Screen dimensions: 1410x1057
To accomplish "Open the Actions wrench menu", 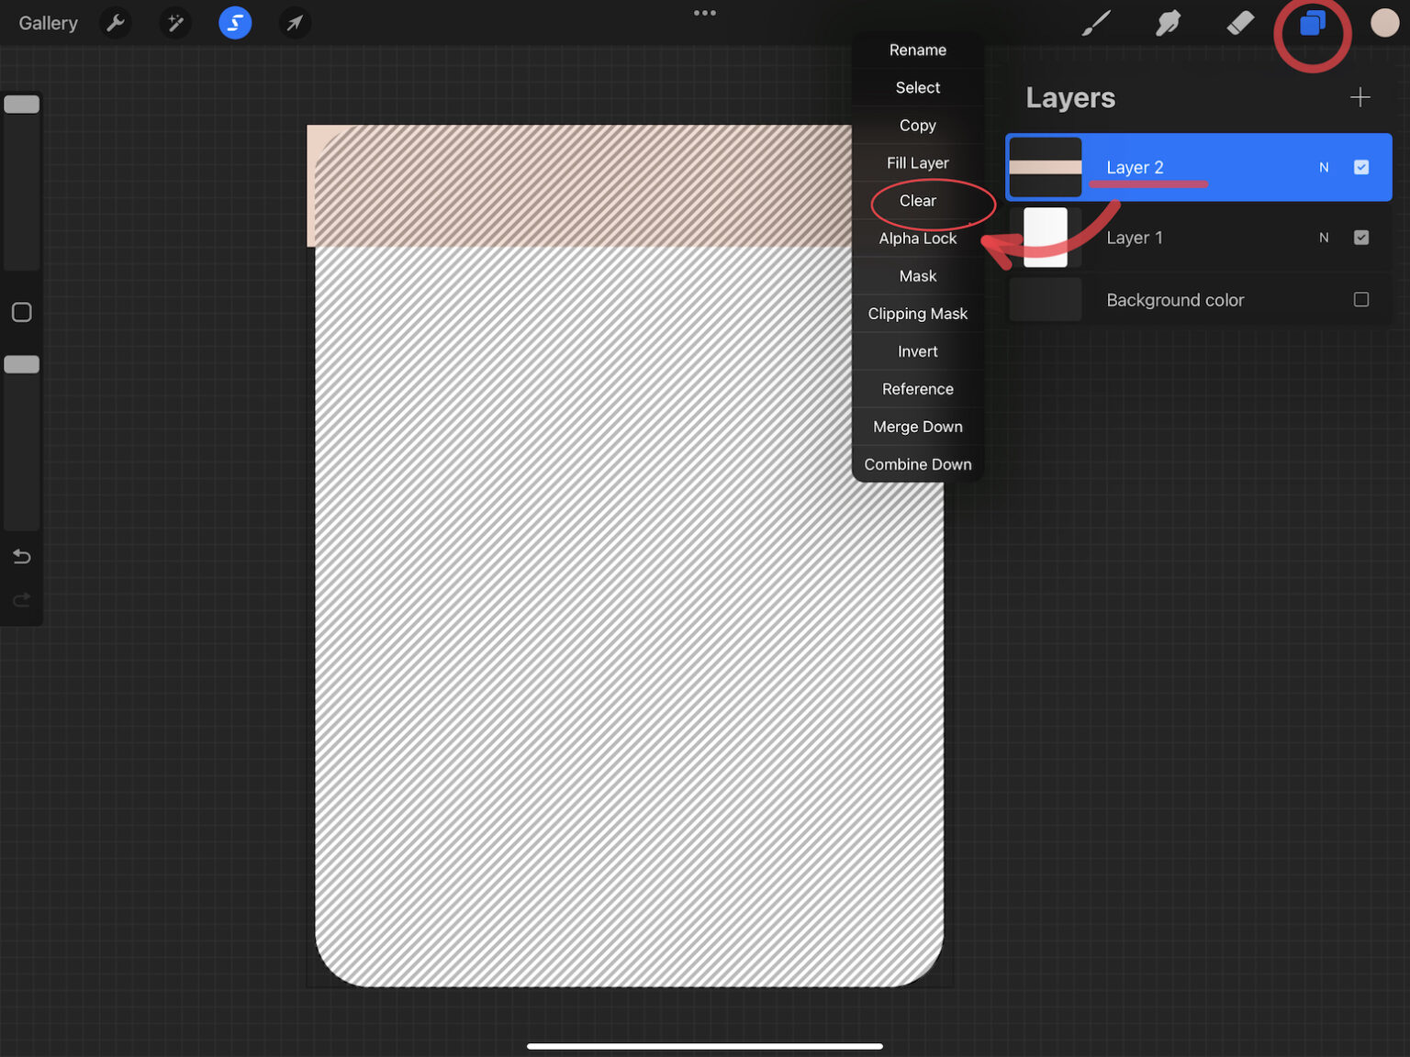I will point(116,23).
